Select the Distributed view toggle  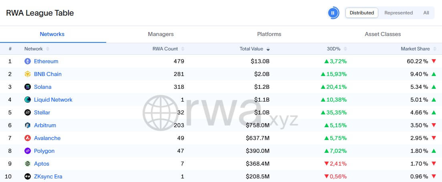point(361,13)
